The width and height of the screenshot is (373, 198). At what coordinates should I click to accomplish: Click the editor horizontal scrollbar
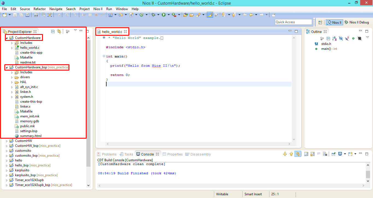pyautogui.click(x=199, y=144)
